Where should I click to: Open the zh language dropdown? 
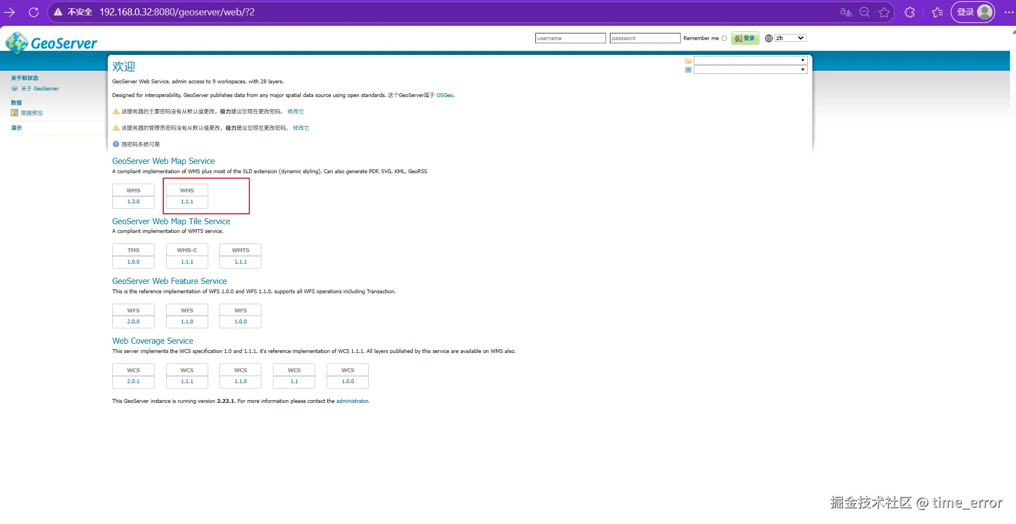pyautogui.click(x=789, y=38)
